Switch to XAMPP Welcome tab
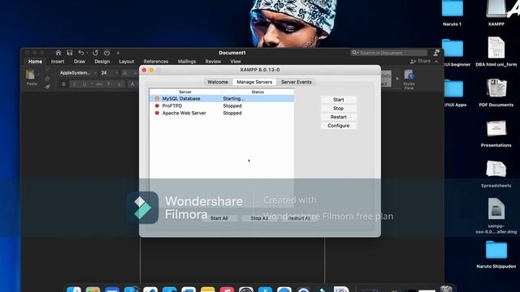 pyautogui.click(x=218, y=82)
